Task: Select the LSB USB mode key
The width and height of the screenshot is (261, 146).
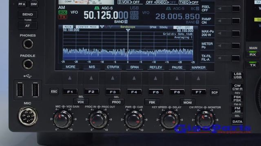Action: pyautogui.click(x=237, y=76)
